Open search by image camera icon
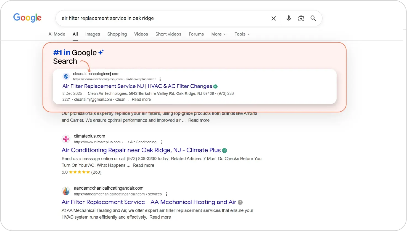This screenshot has width=407, height=231. 301,18
